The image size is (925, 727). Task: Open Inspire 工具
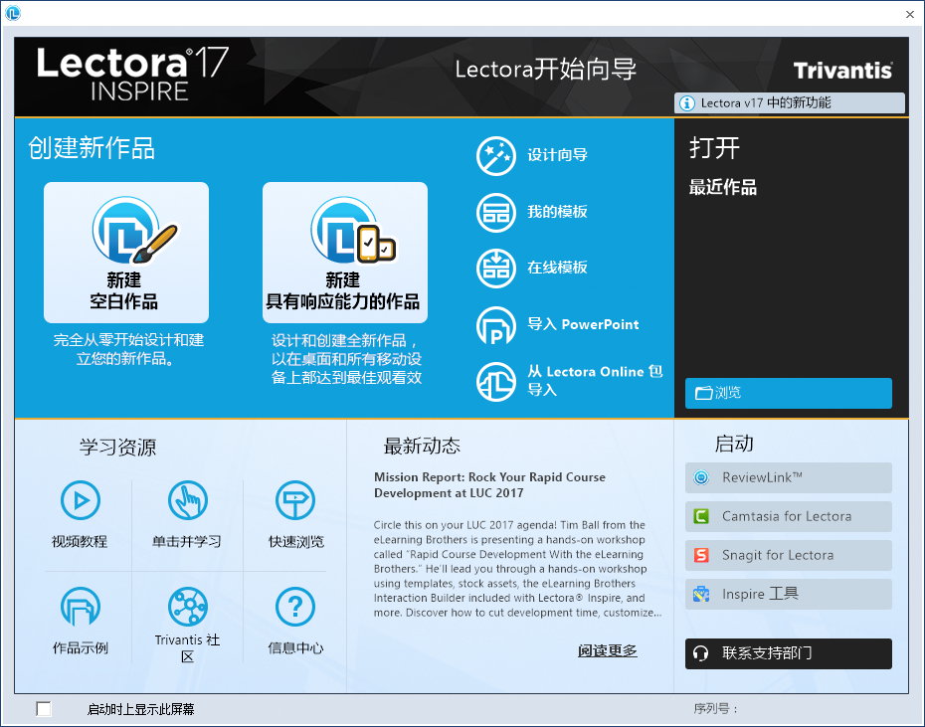(x=788, y=594)
